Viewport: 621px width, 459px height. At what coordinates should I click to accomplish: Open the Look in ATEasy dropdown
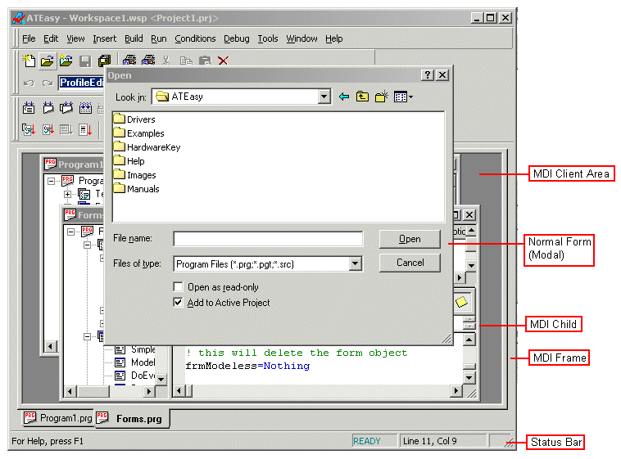coord(324,97)
